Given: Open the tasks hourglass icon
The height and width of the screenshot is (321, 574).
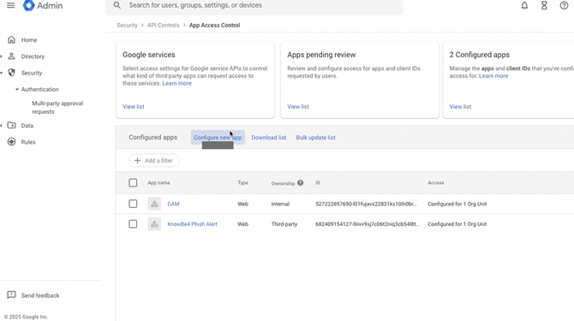Looking at the screenshot, I should click(544, 5).
